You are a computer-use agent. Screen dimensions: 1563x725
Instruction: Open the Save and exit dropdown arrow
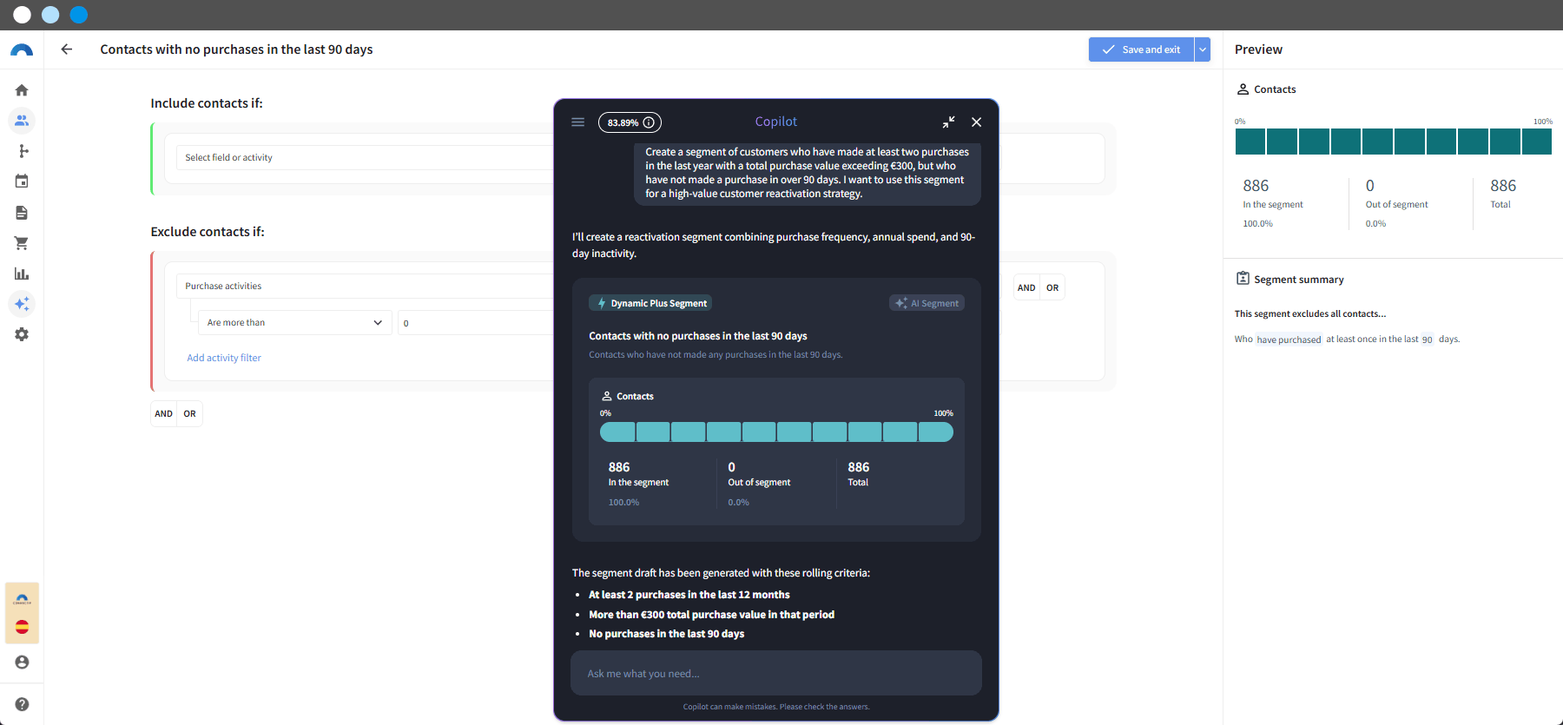coord(1203,49)
